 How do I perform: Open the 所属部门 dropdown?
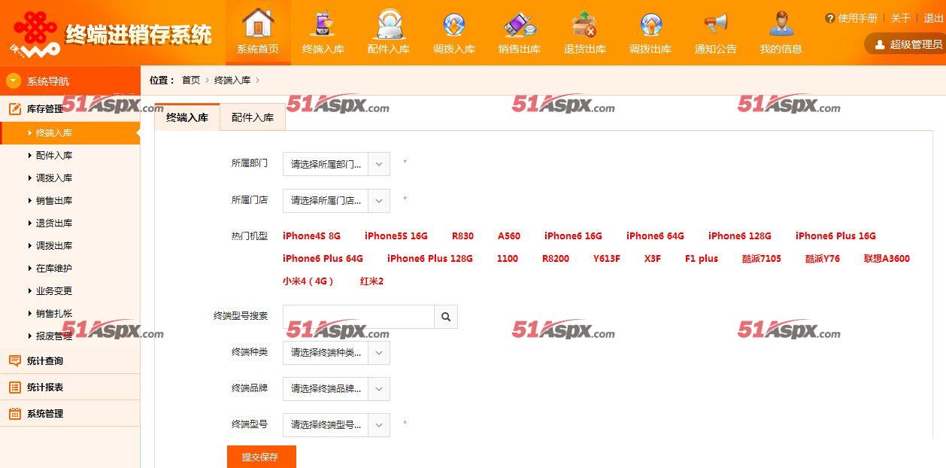pyautogui.click(x=336, y=163)
